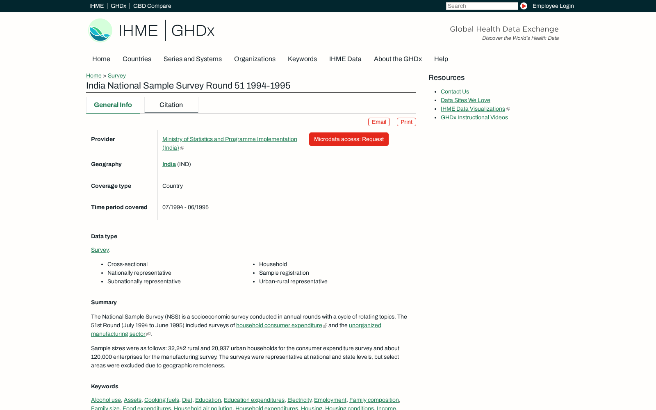Open household consumer expenditure link
656x410 pixels.
[x=279, y=325]
